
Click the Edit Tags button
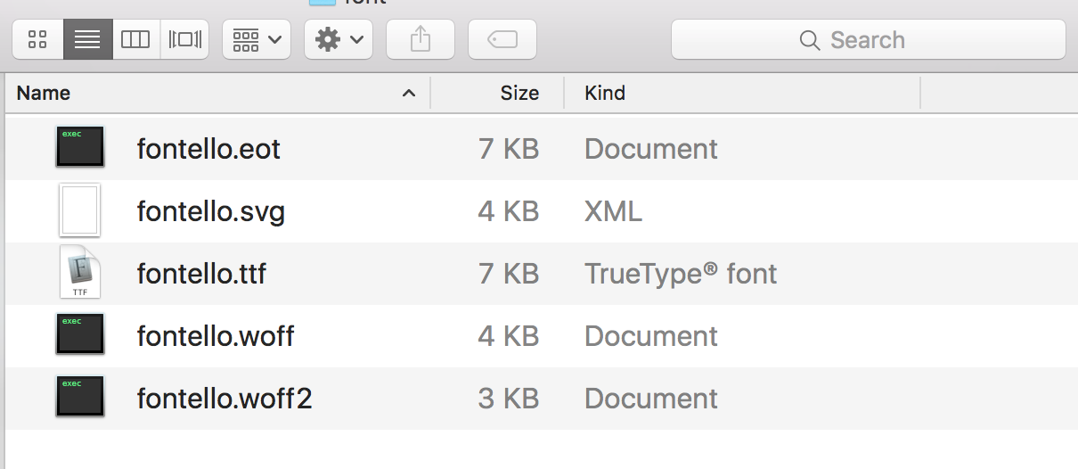[502, 40]
